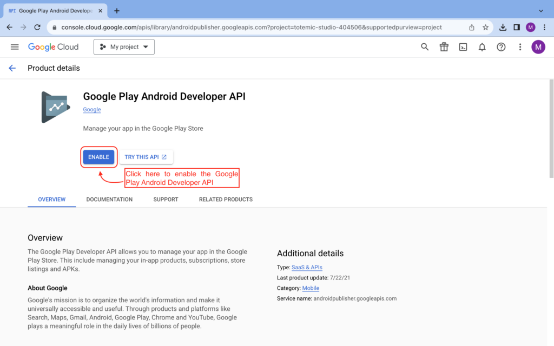The image size is (554, 346).
Task: Click the Overview section heading
Action: coord(45,238)
